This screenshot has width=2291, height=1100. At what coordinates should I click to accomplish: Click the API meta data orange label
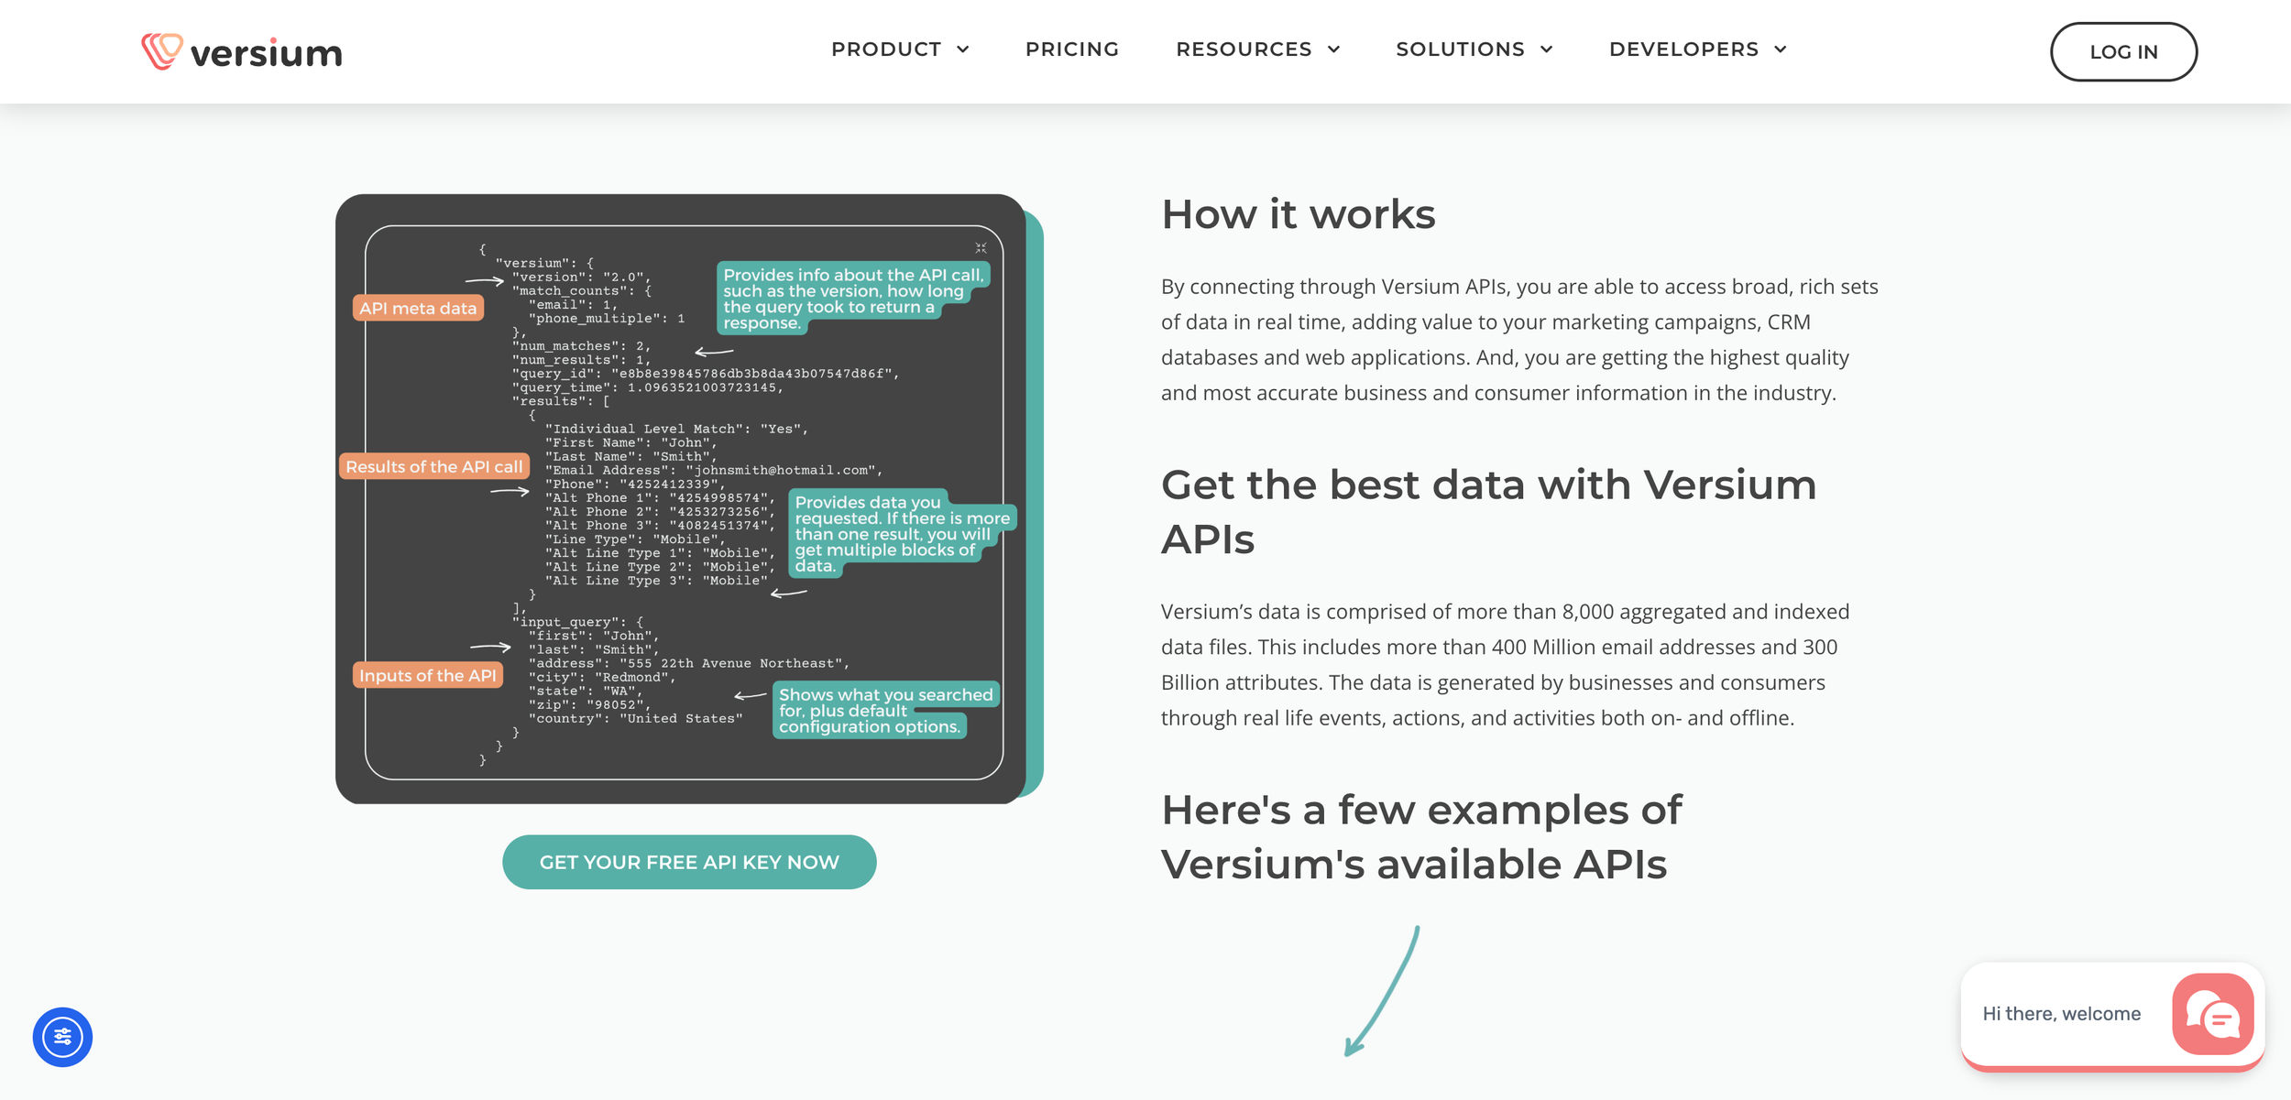click(x=418, y=309)
